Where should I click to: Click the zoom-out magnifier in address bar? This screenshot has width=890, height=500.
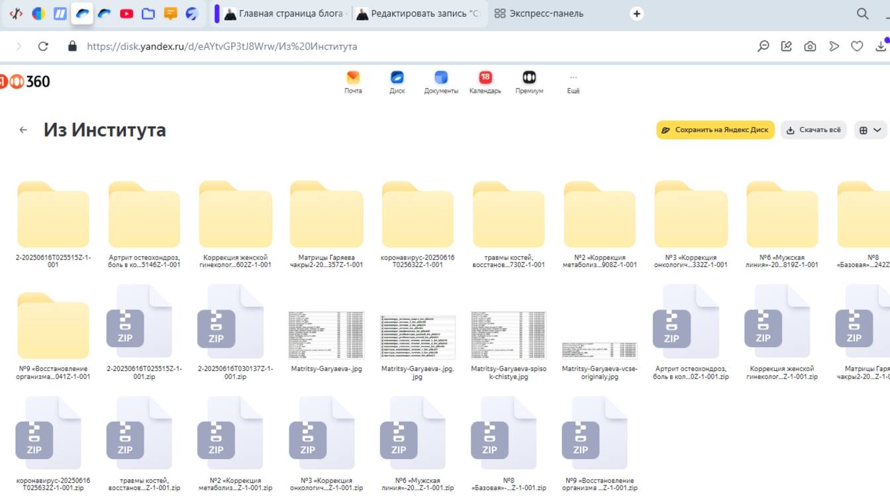click(763, 46)
